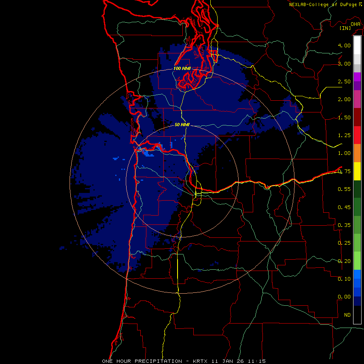Select the 2.00 legend value
Viewport: 364px width, 364px height.
tap(344, 99)
